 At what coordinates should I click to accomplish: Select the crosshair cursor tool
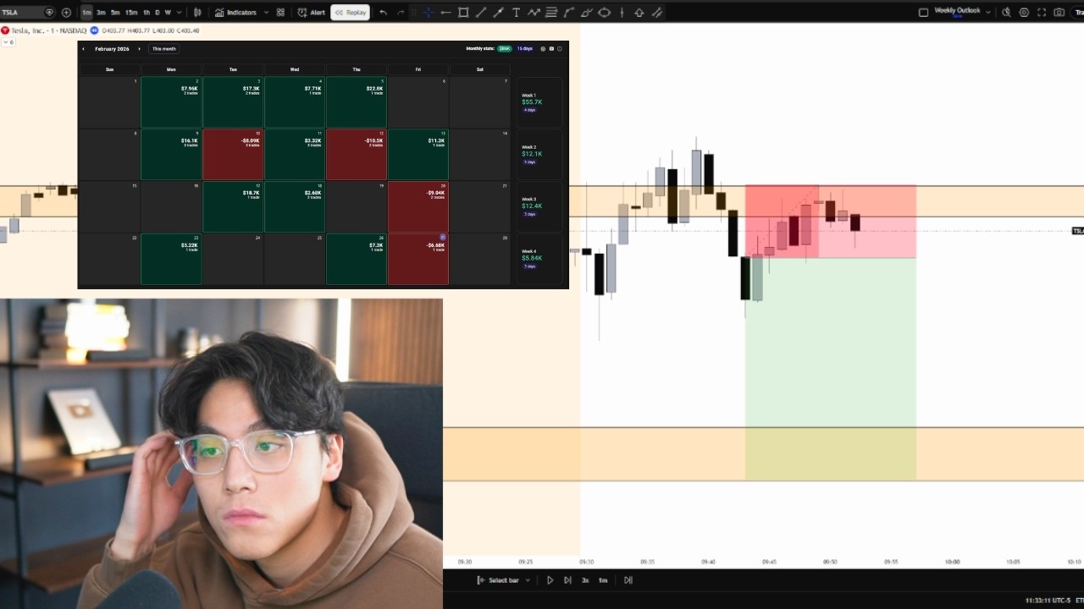[x=428, y=13]
